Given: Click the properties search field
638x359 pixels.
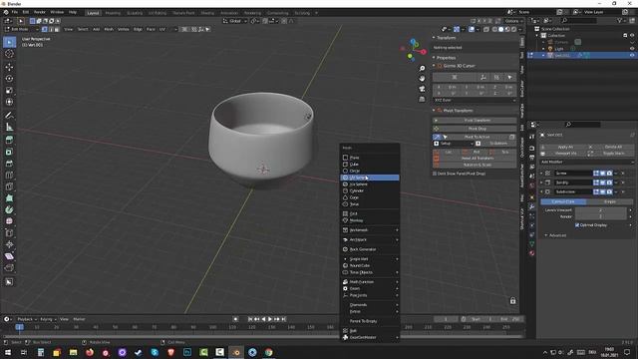Looking at the screenshot, I should click(x=582, y=124).
